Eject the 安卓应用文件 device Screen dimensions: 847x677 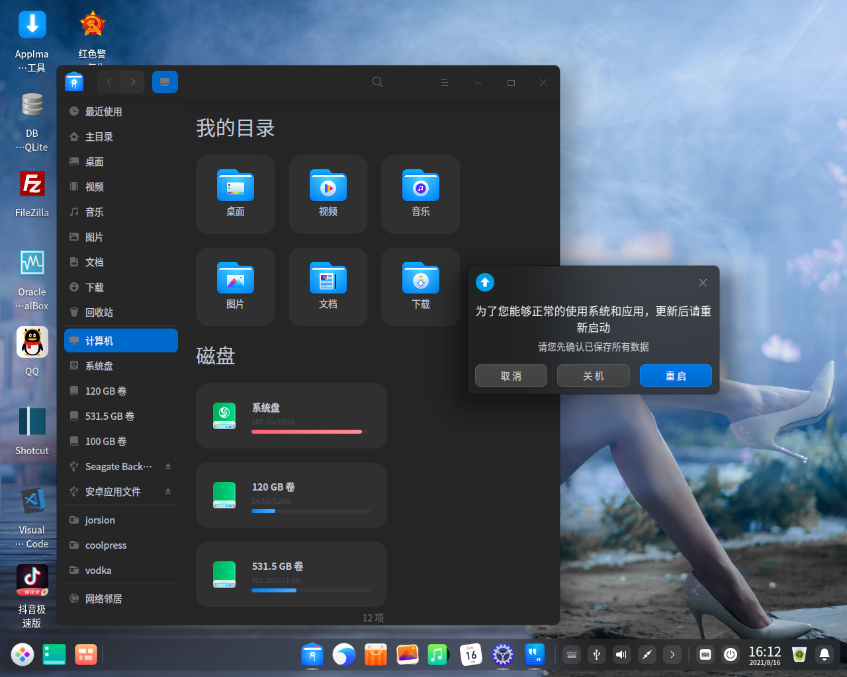(x=168, y=491)
